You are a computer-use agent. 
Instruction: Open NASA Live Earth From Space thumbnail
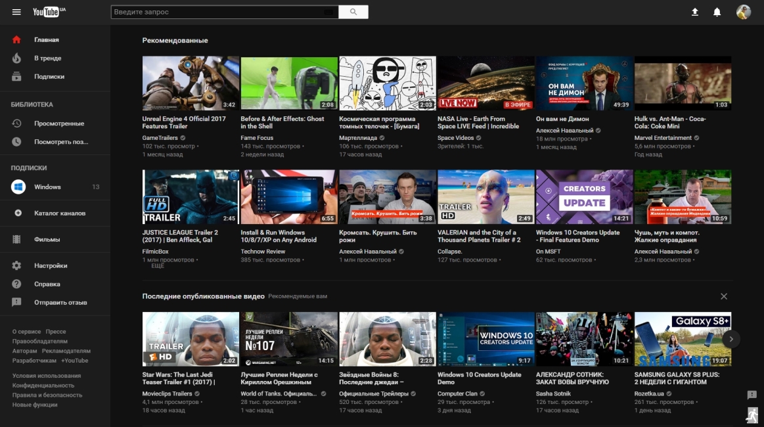[485, 83]
